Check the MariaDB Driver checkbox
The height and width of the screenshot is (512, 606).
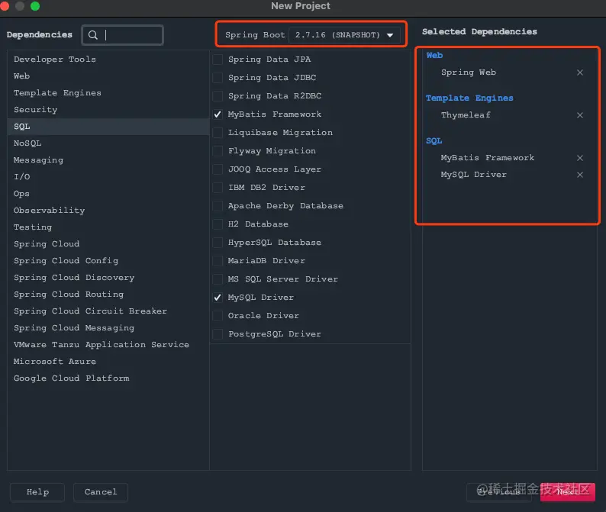[x=218, y=261]
